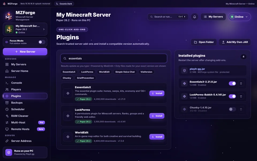Image resolution: width=257 pixels, height=161 pixels.
Task: Click the magnifier icon in the plugin search box
Action: (x=65, y=58)
